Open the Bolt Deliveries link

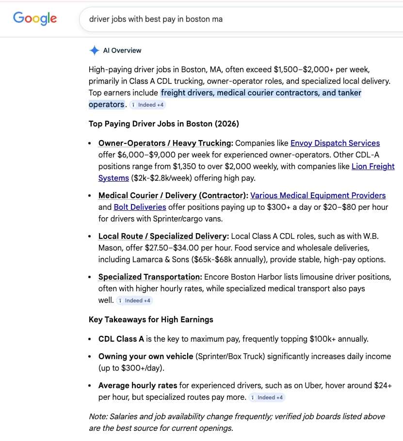tap(140, 207)
